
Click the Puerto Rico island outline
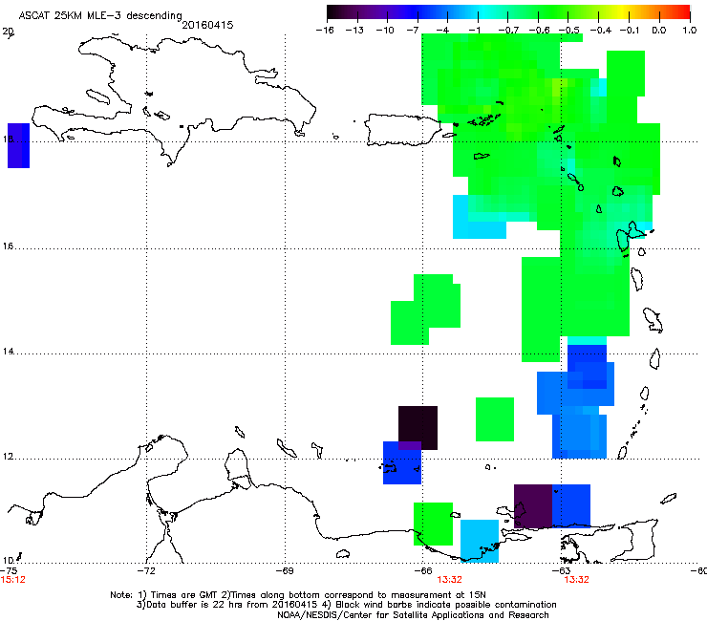(402, 130)
